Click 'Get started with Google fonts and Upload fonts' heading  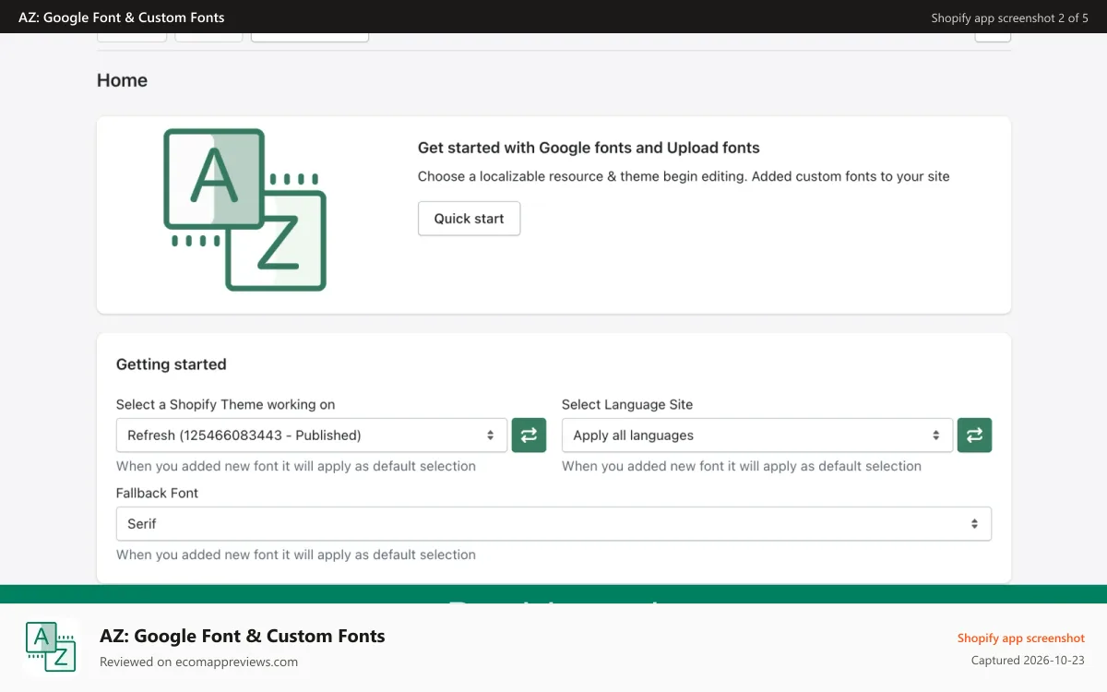pos(589,148)
